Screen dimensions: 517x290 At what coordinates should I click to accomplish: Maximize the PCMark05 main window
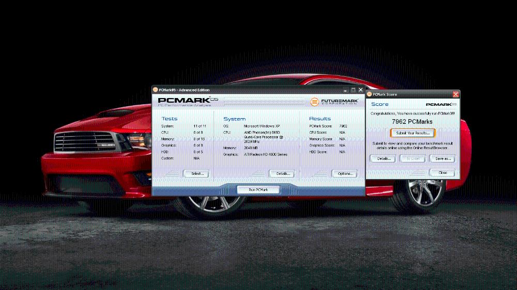[x=353, y=90]
